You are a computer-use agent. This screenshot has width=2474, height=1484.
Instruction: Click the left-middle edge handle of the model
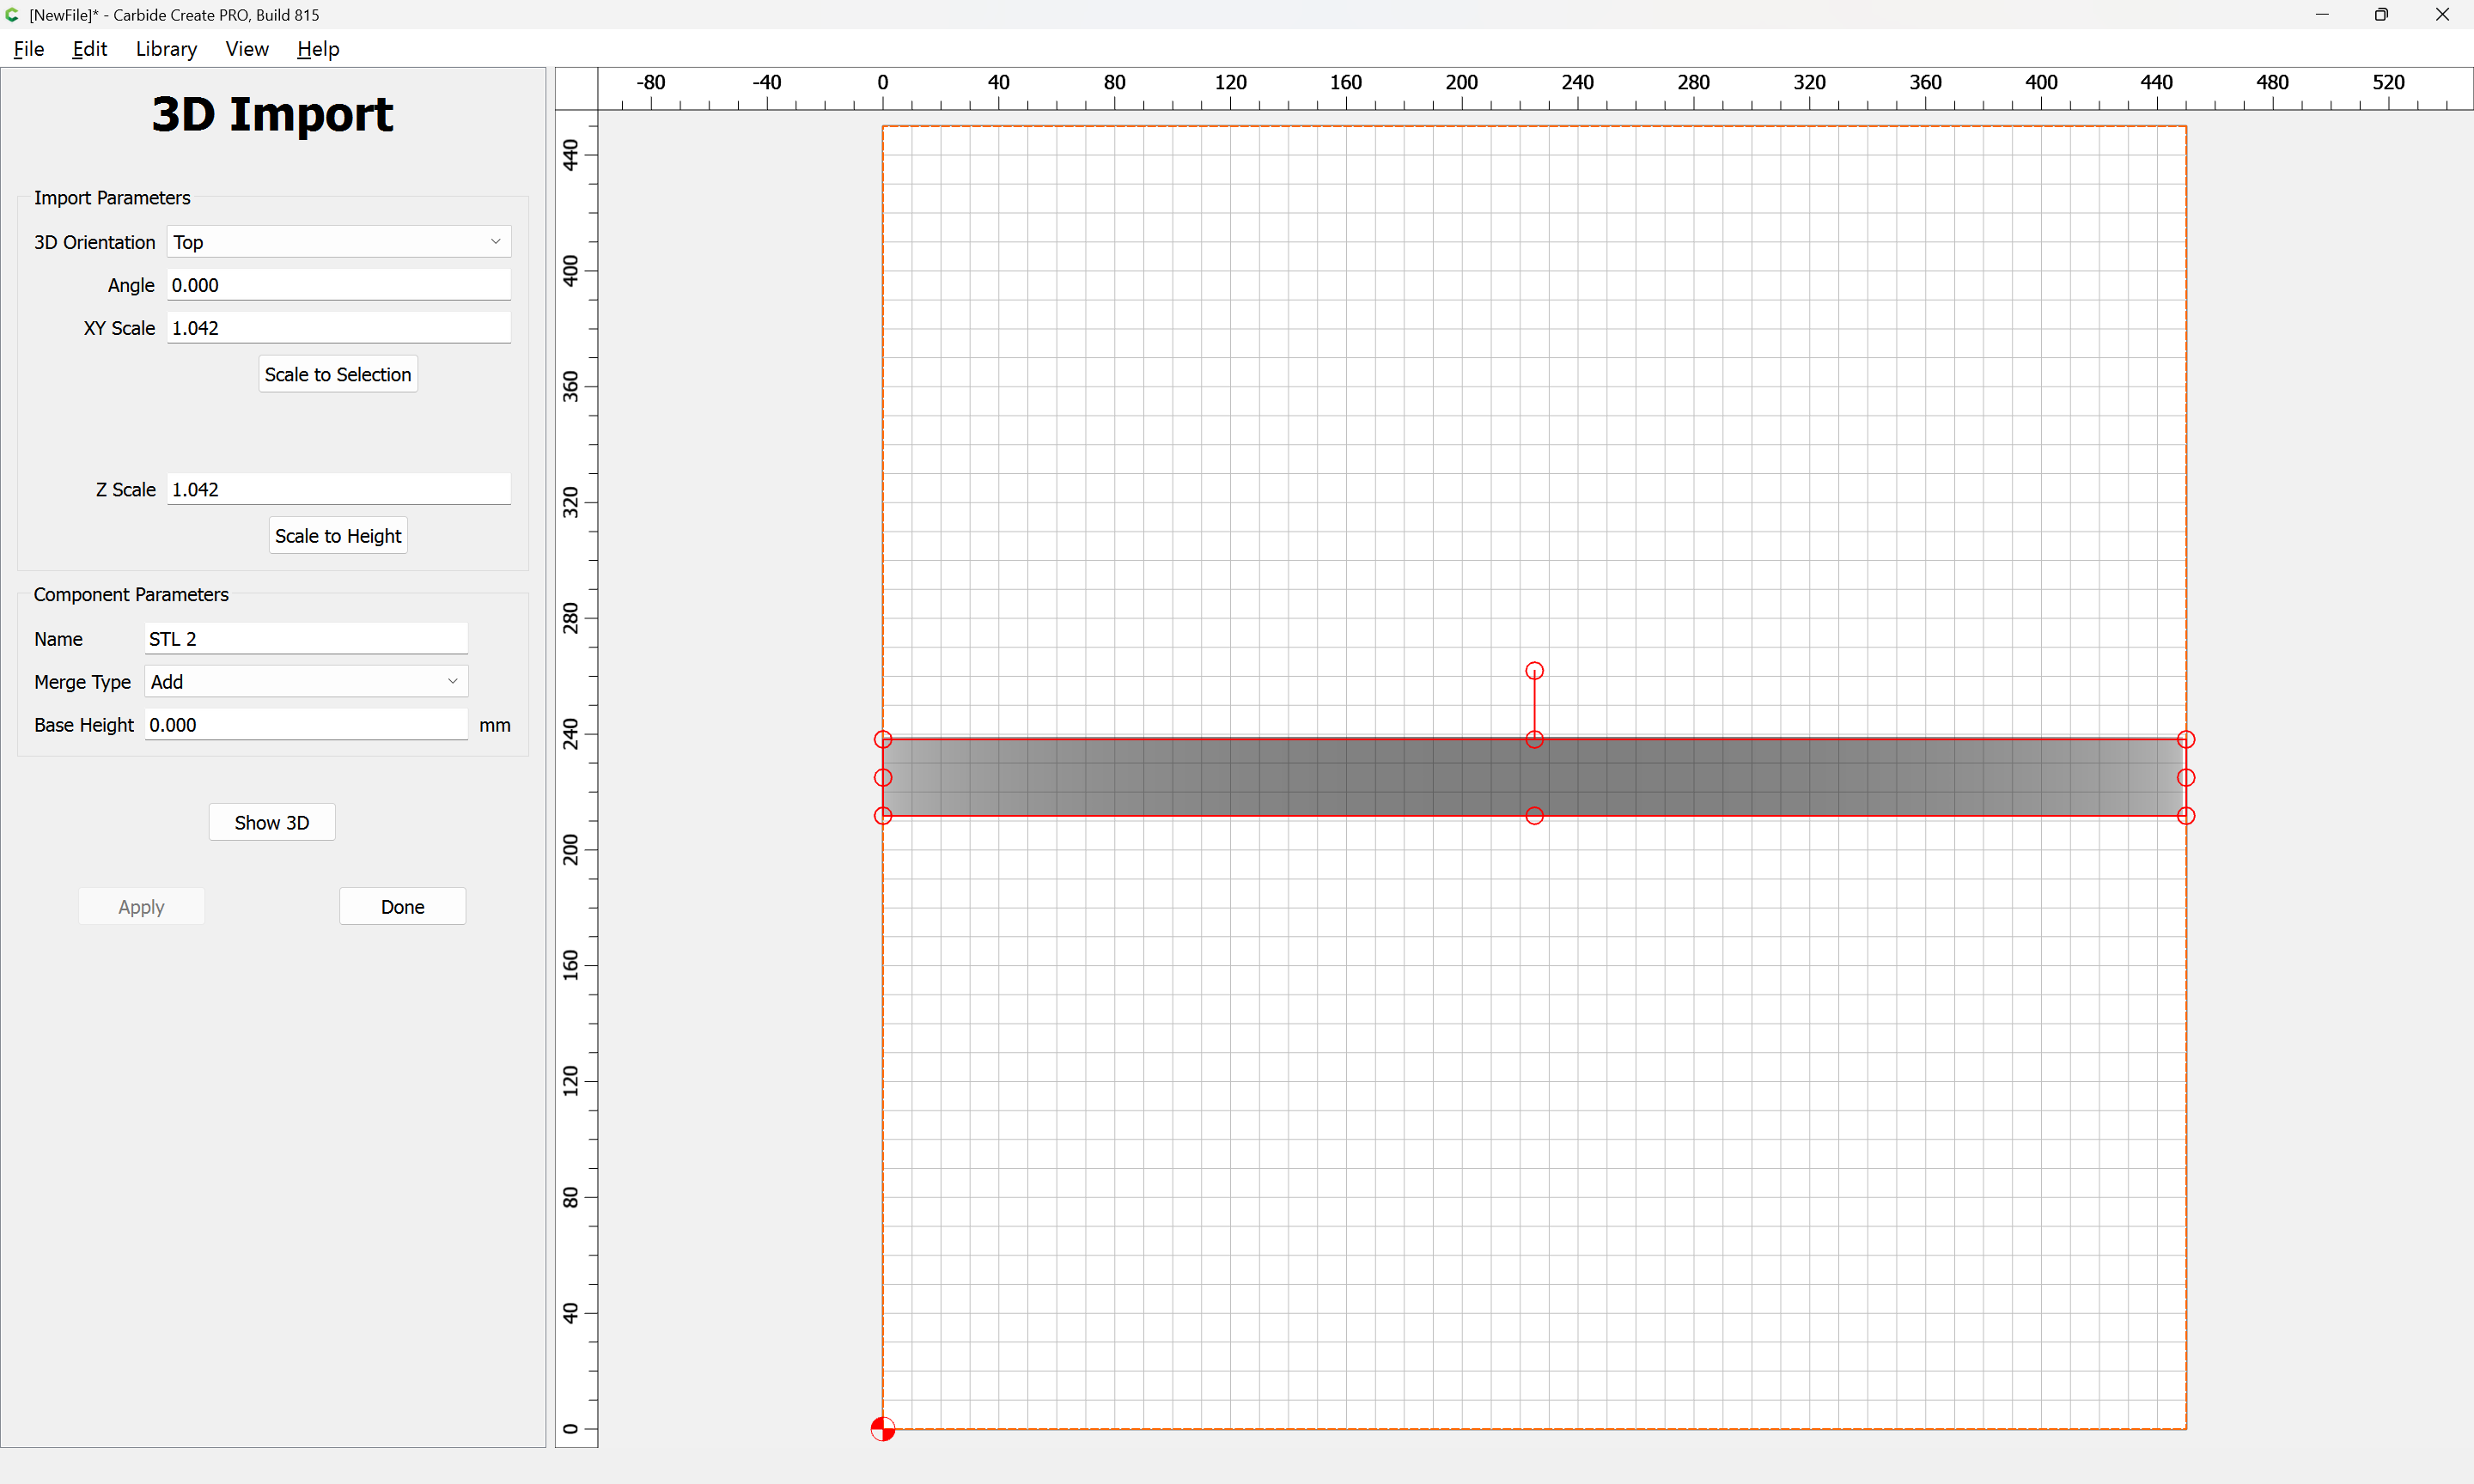coord(883,778)
